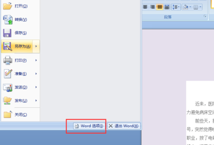
Task: Click the Convert document icon
Action: coord(8,20)
